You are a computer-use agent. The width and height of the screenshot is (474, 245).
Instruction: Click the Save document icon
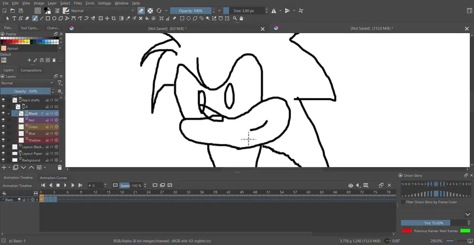click(x=21, y=11)
